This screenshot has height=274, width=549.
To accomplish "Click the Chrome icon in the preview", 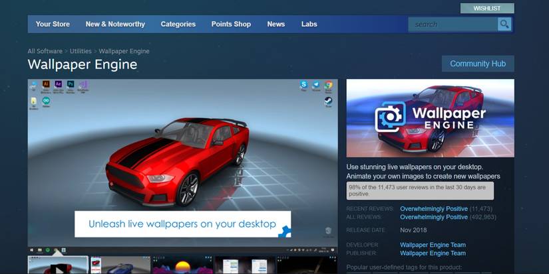I will tap(327, 85).
